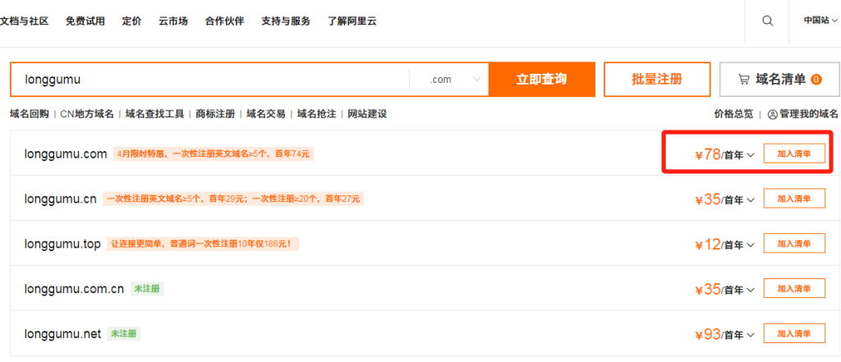
Task: Open the 域名清单 cart button
Action: coord(779,80)
